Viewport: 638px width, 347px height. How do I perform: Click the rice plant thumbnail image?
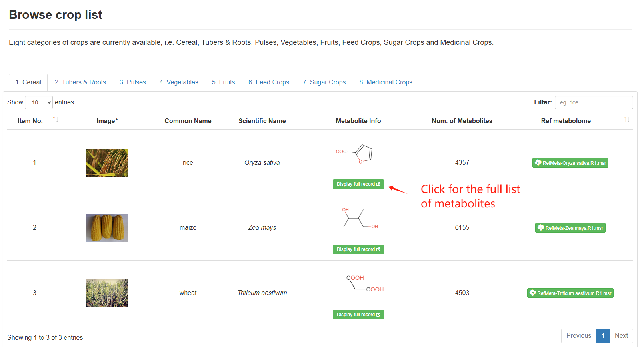point(107,163)
